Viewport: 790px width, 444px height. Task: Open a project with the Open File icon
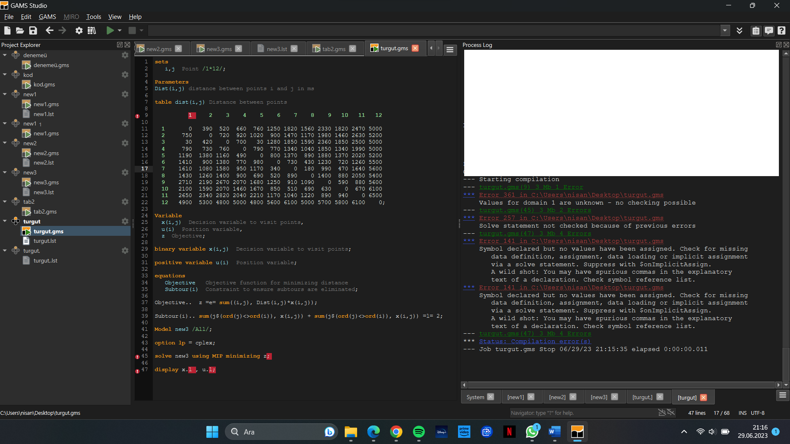coord(20,30)
